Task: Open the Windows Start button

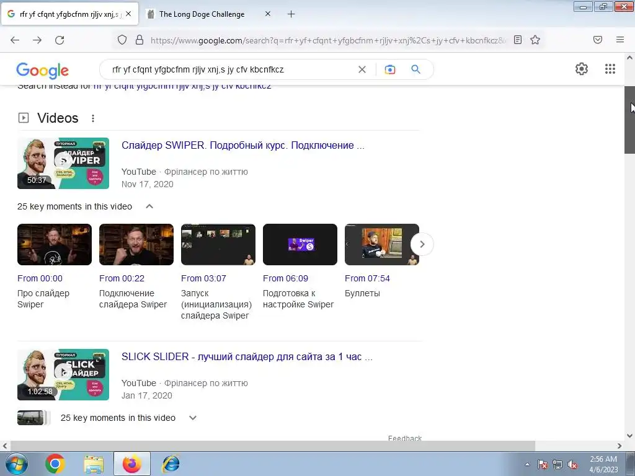Action: coord(17,464)
